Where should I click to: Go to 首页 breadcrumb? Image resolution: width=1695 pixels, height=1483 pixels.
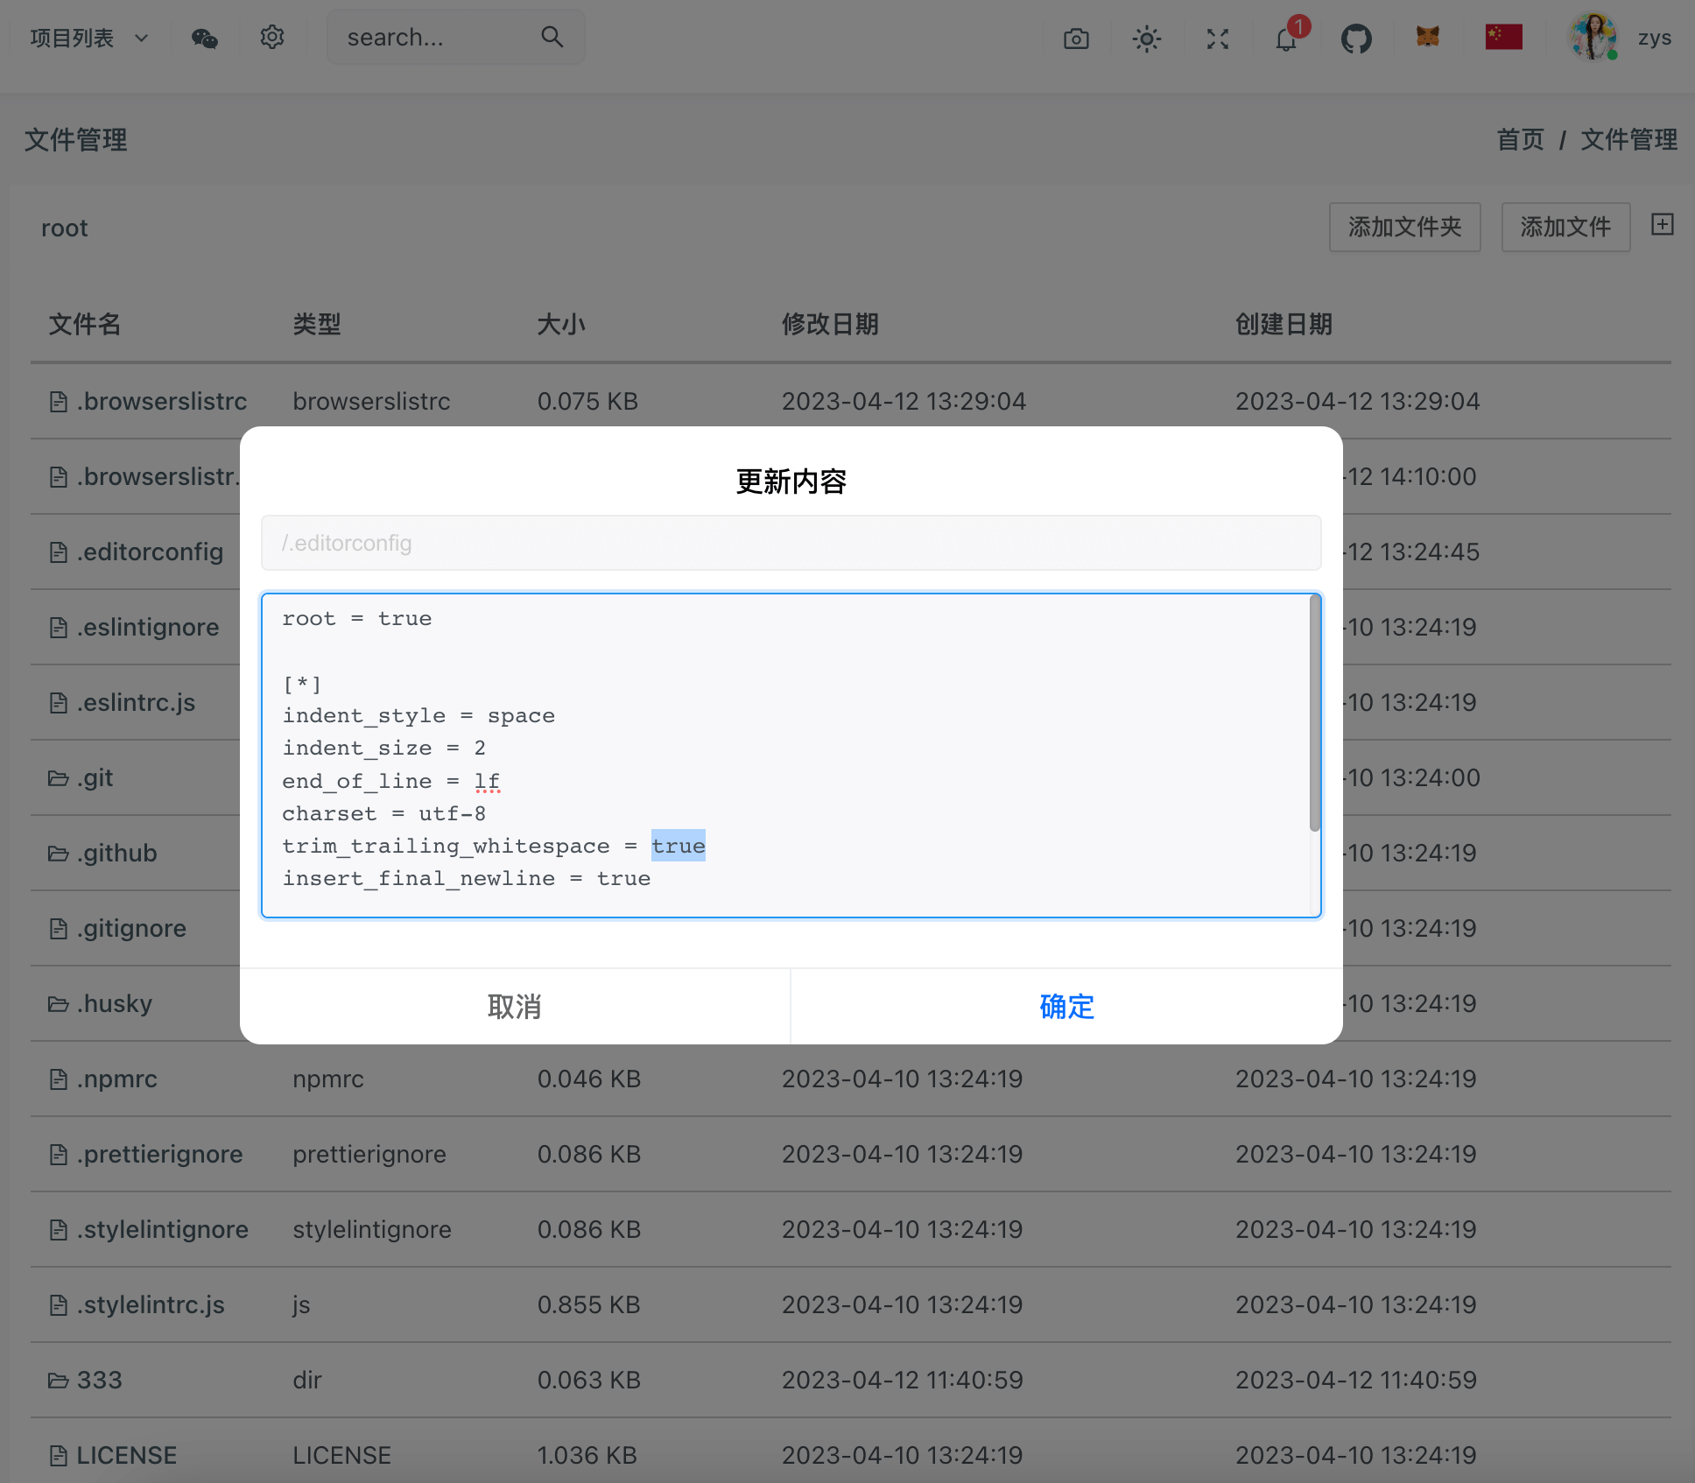(x=1520, y=139)
